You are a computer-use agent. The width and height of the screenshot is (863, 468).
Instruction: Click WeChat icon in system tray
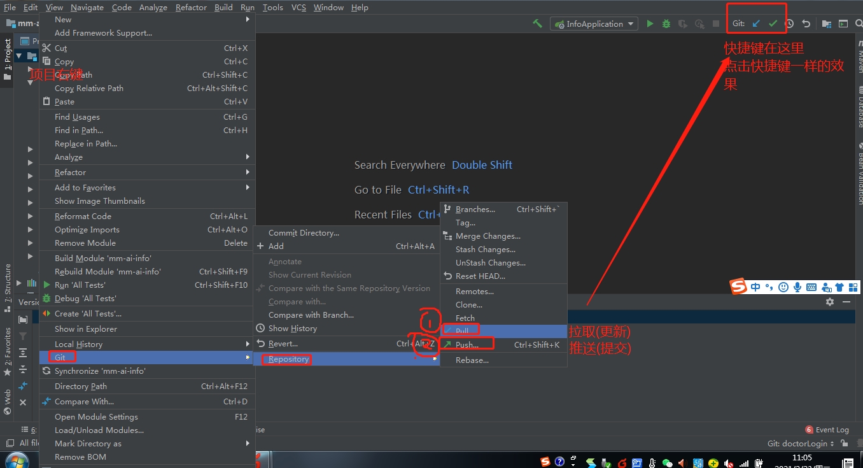click(667, 463)
